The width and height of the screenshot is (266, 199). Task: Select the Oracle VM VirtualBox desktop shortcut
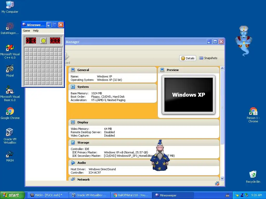(x=10, y=136)
